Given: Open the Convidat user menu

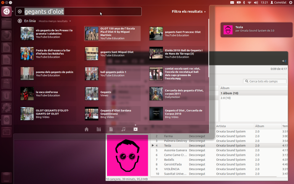Looking at the screenshot, I should coord(278,3).
